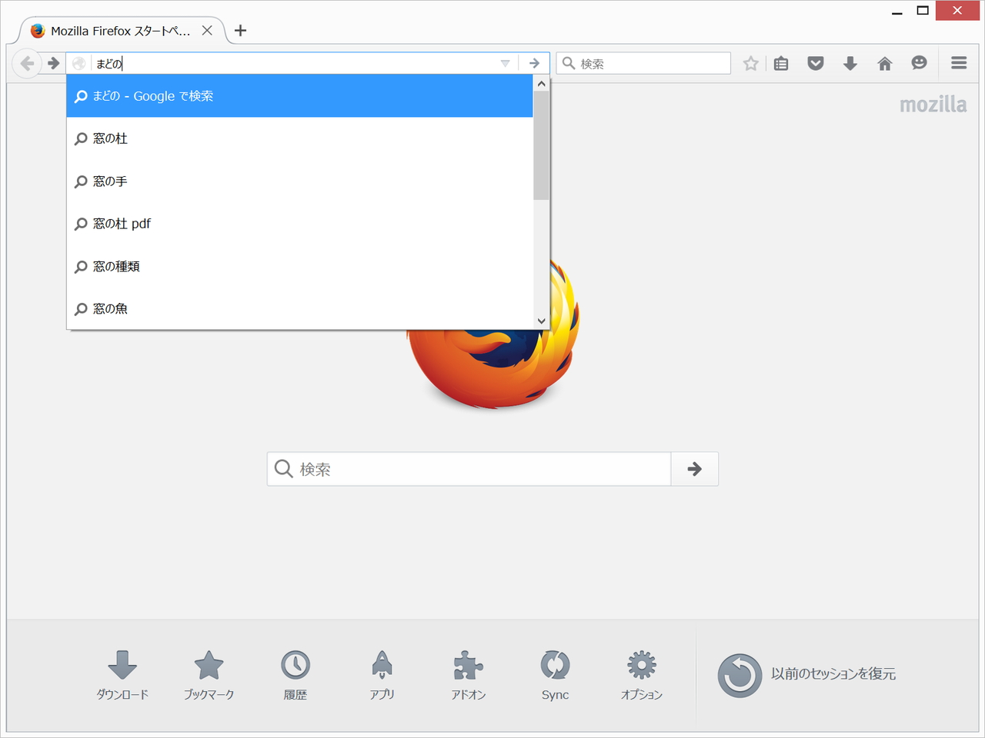This screenshot has height=738, width=985.
Task: Switch to the Mozilla Firefox start page tab
Action: [x=115, y=30]
